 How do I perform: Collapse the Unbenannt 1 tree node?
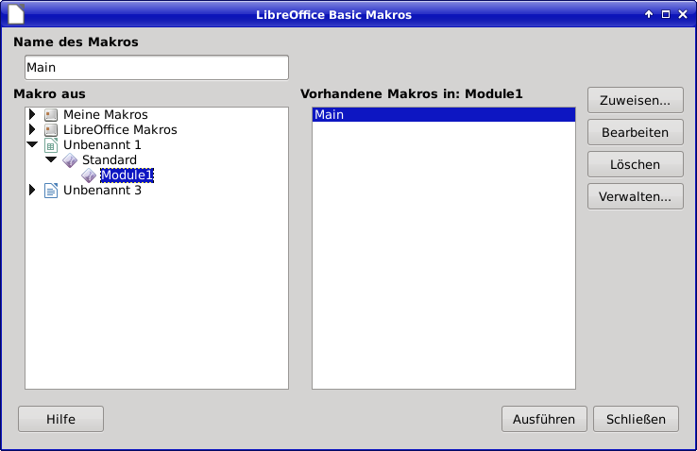tap(32, 145)
